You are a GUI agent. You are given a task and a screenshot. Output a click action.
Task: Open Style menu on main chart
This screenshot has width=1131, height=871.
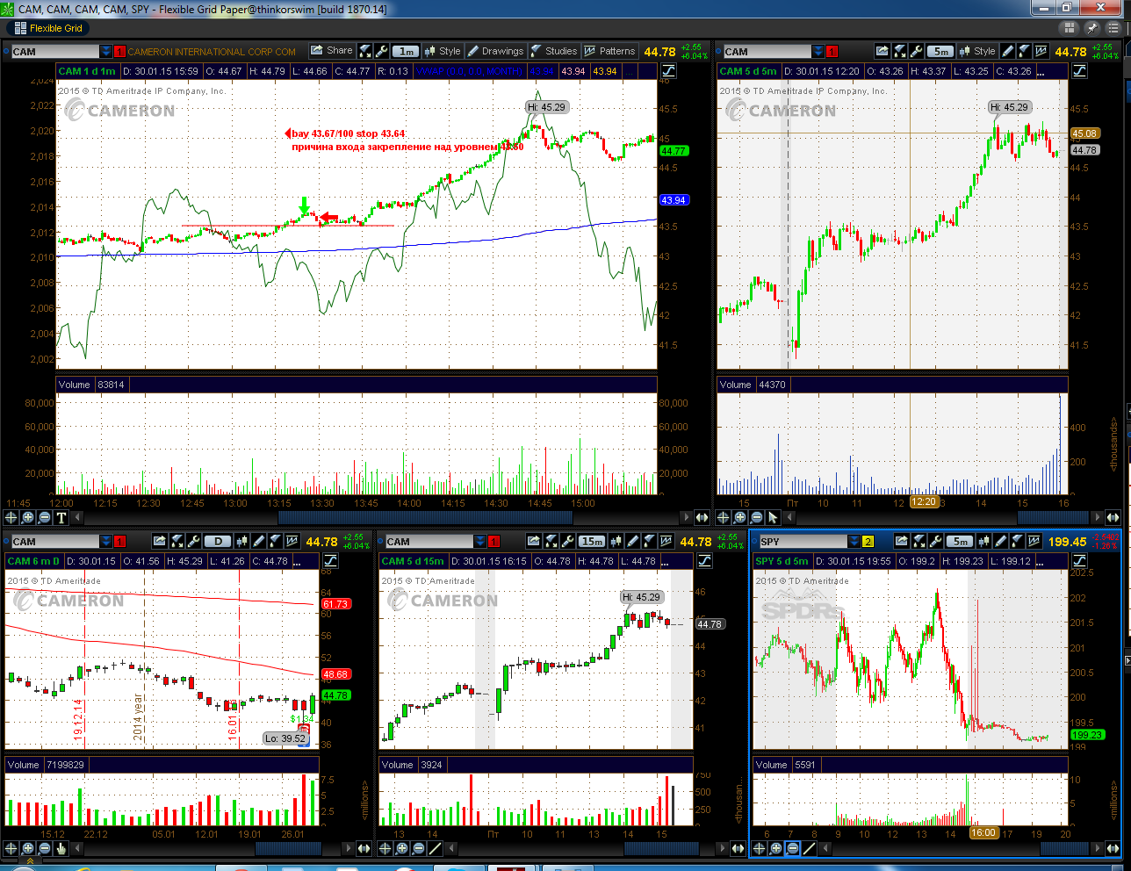pos(442,51)
